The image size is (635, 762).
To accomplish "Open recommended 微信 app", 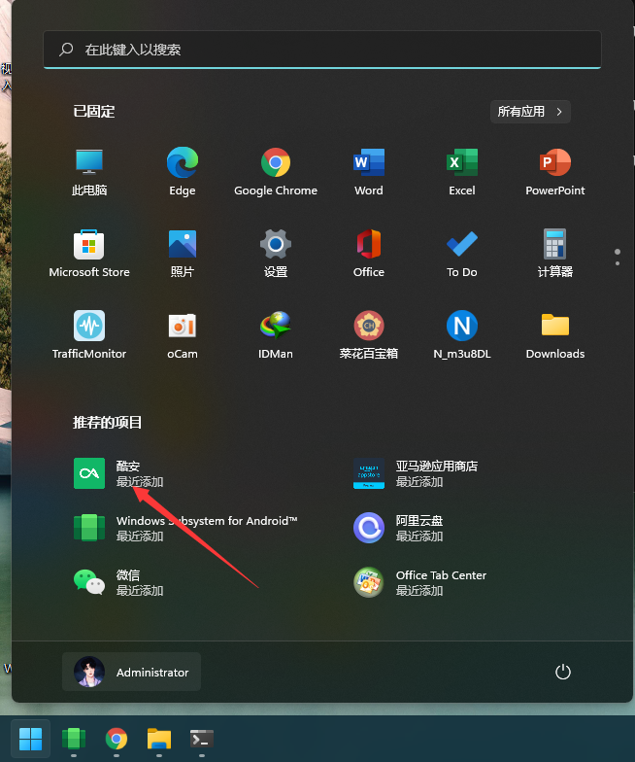I will pyautogui.click(x=118, y=582).
